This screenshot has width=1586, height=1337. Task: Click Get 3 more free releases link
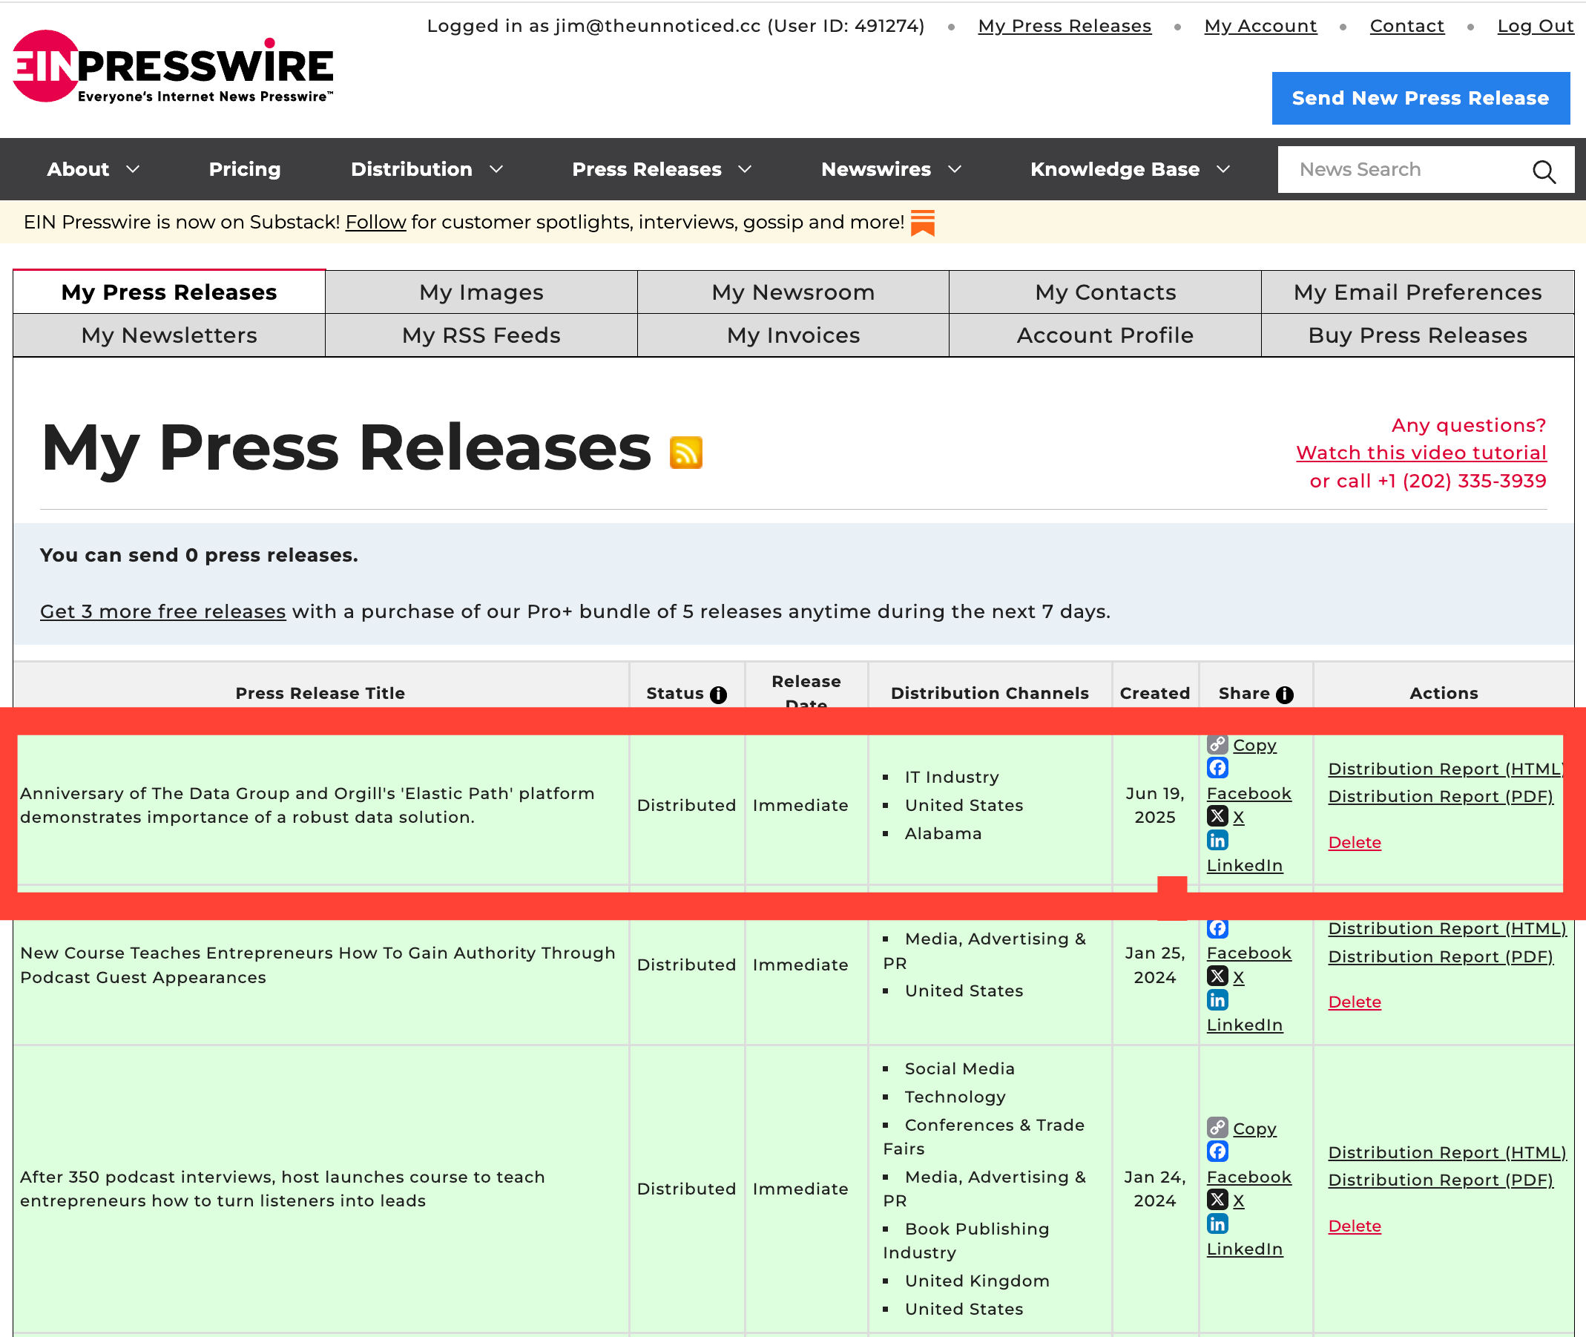[x=163, y=611]
